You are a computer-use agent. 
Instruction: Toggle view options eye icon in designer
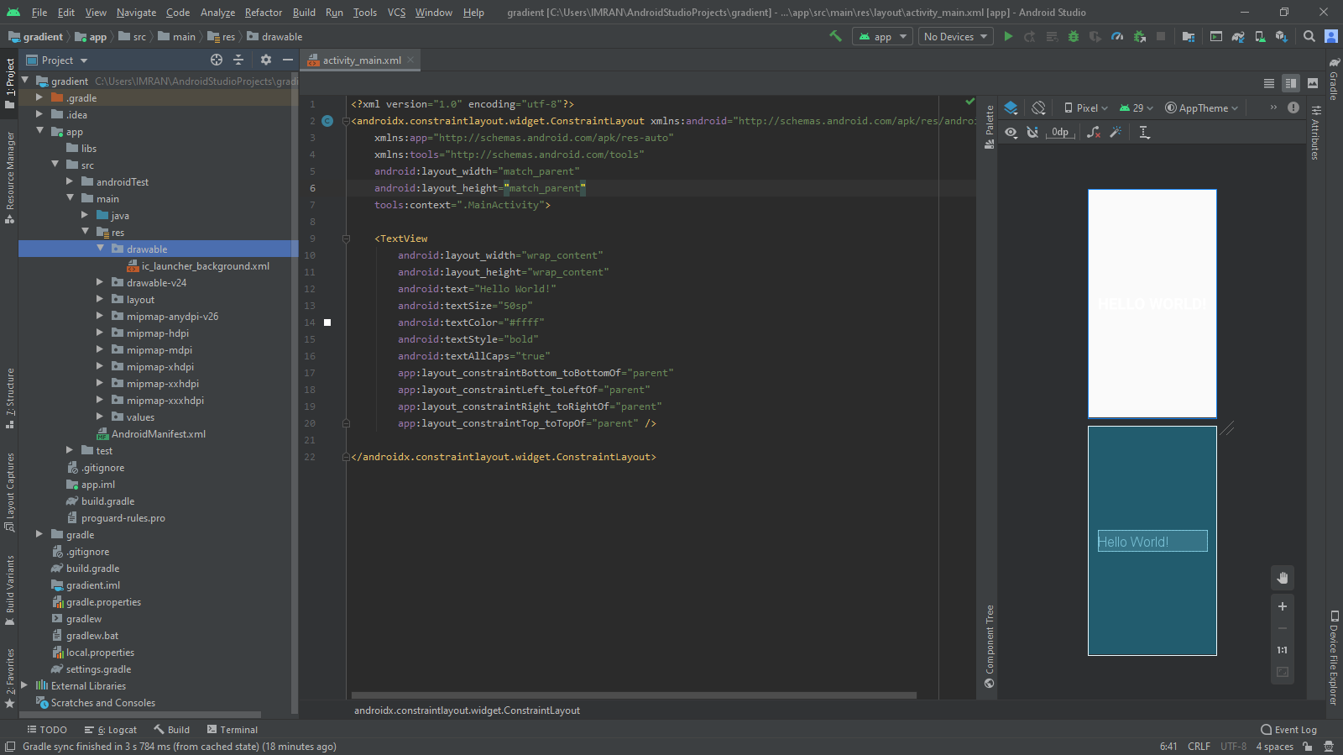coord(1011,132)
